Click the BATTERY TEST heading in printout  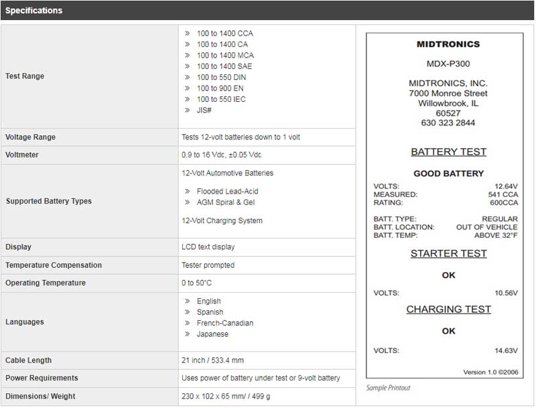(x=448, y=152)
